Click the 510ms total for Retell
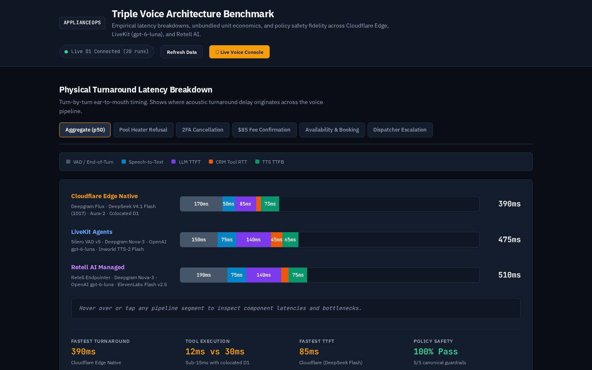592x370 pixels. (x=509, y=275)
